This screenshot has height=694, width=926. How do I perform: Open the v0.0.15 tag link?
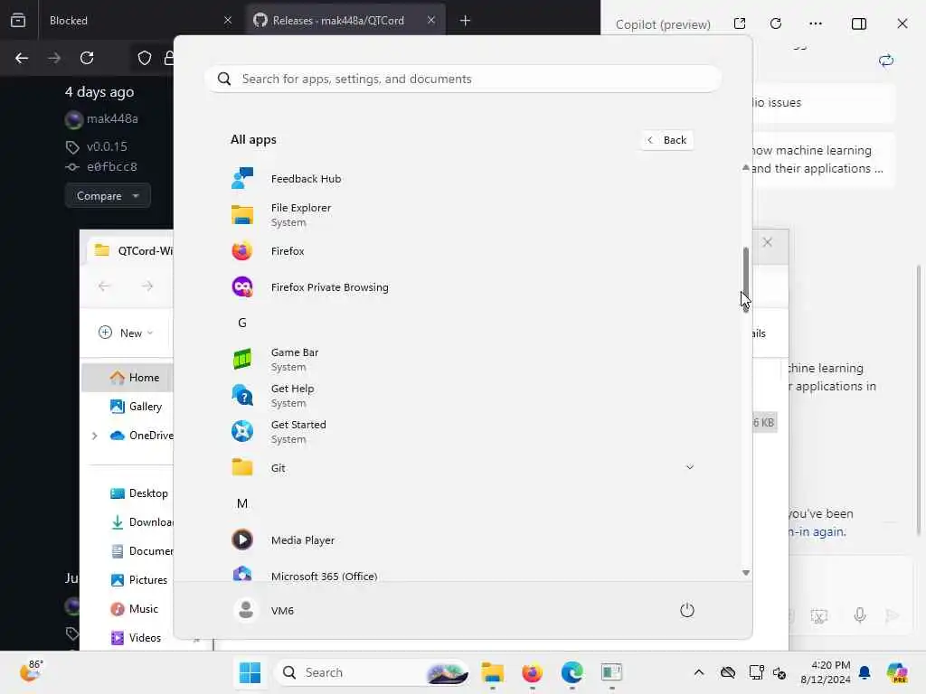pos(107,147)
